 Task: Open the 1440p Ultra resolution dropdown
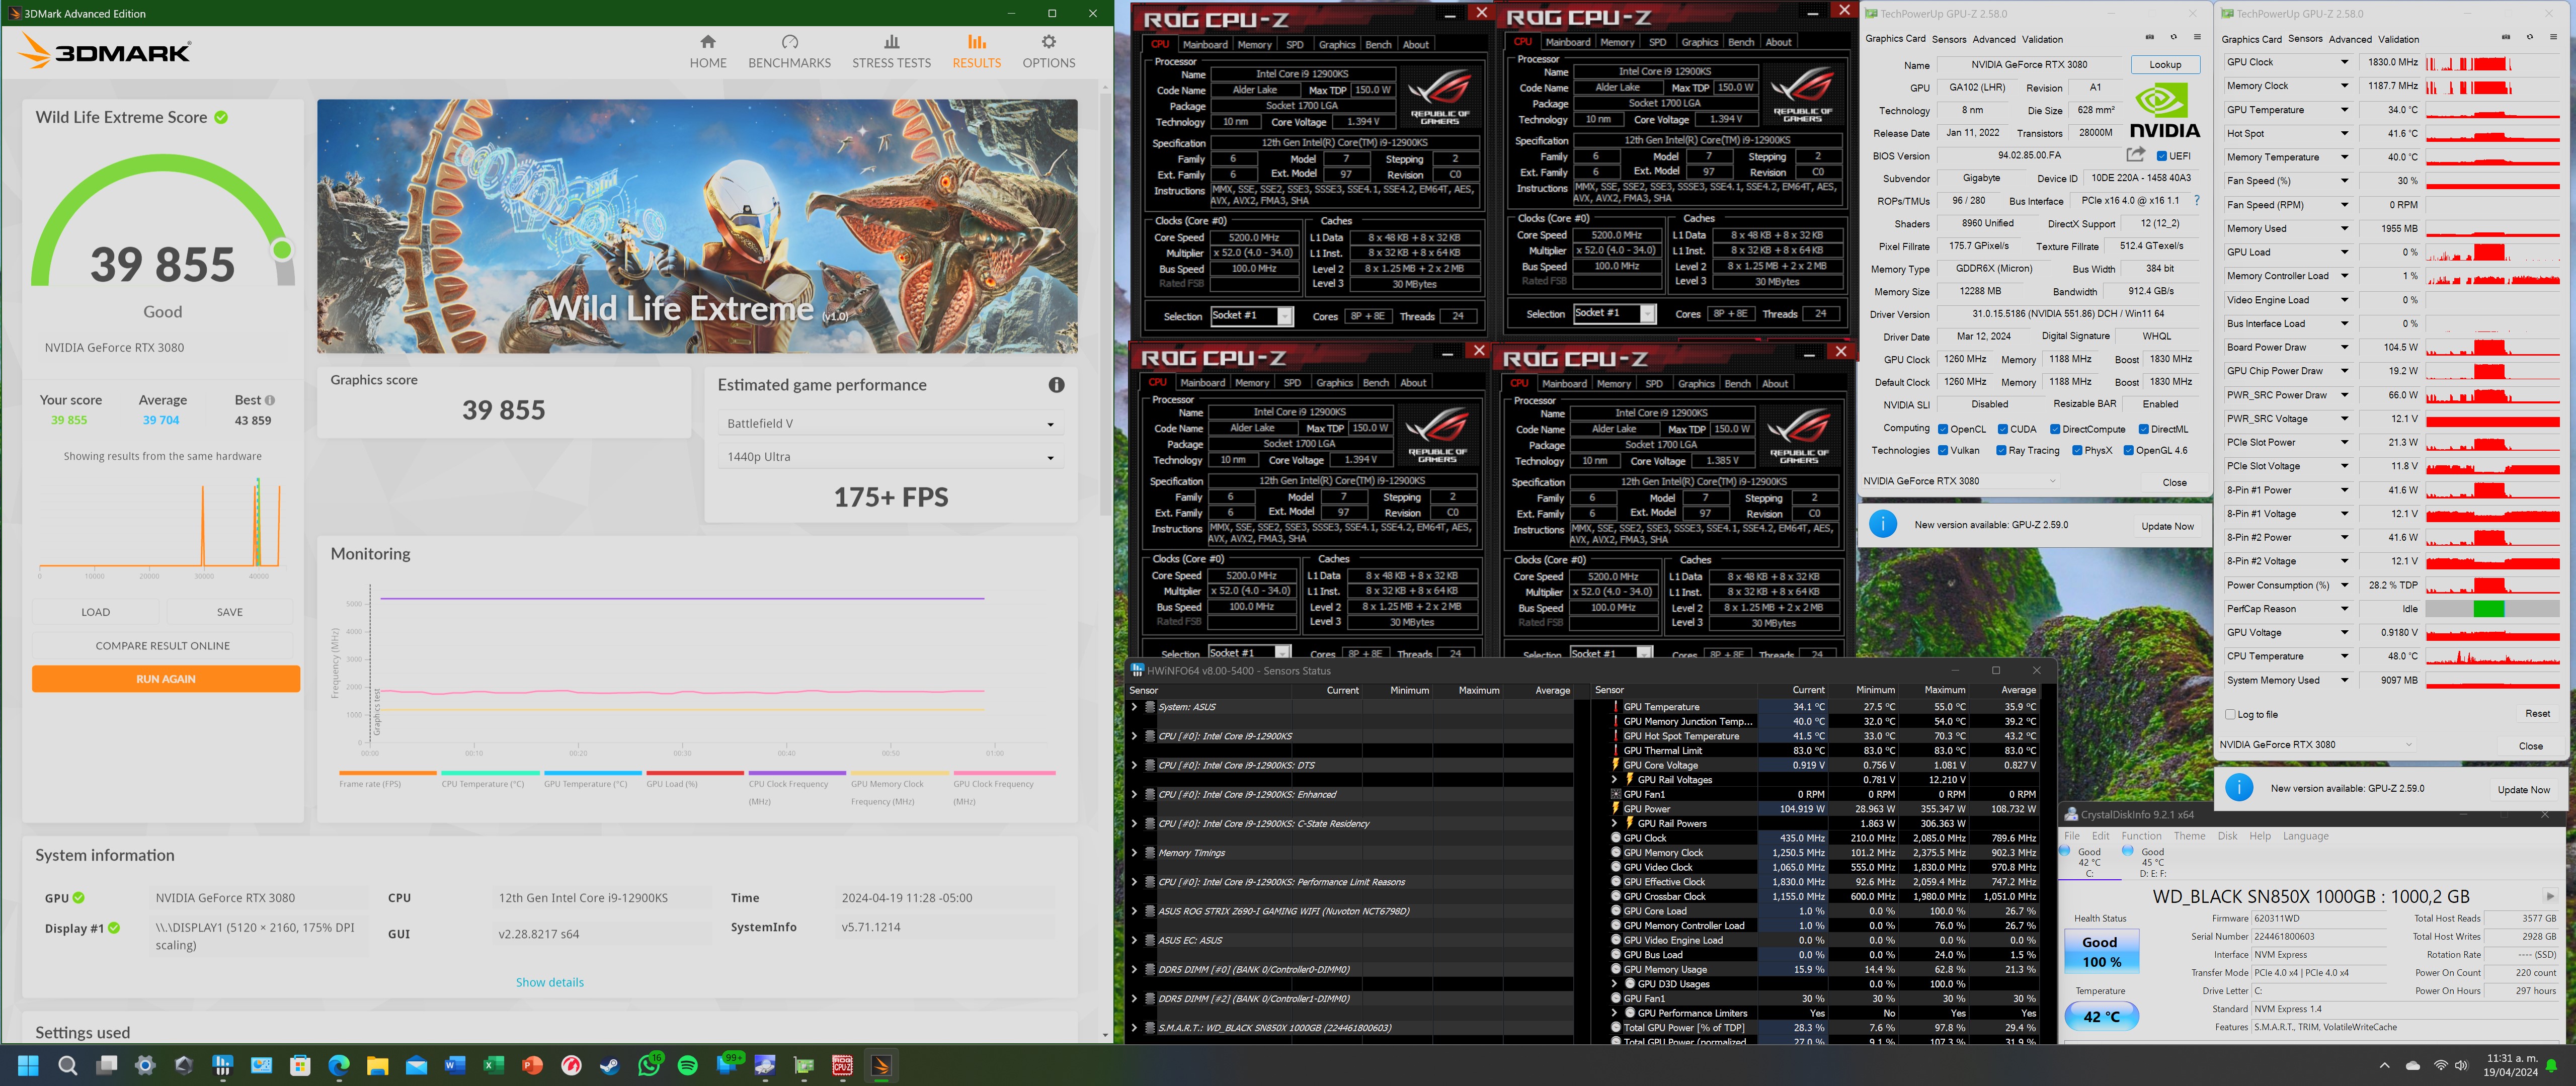(890, 457)
